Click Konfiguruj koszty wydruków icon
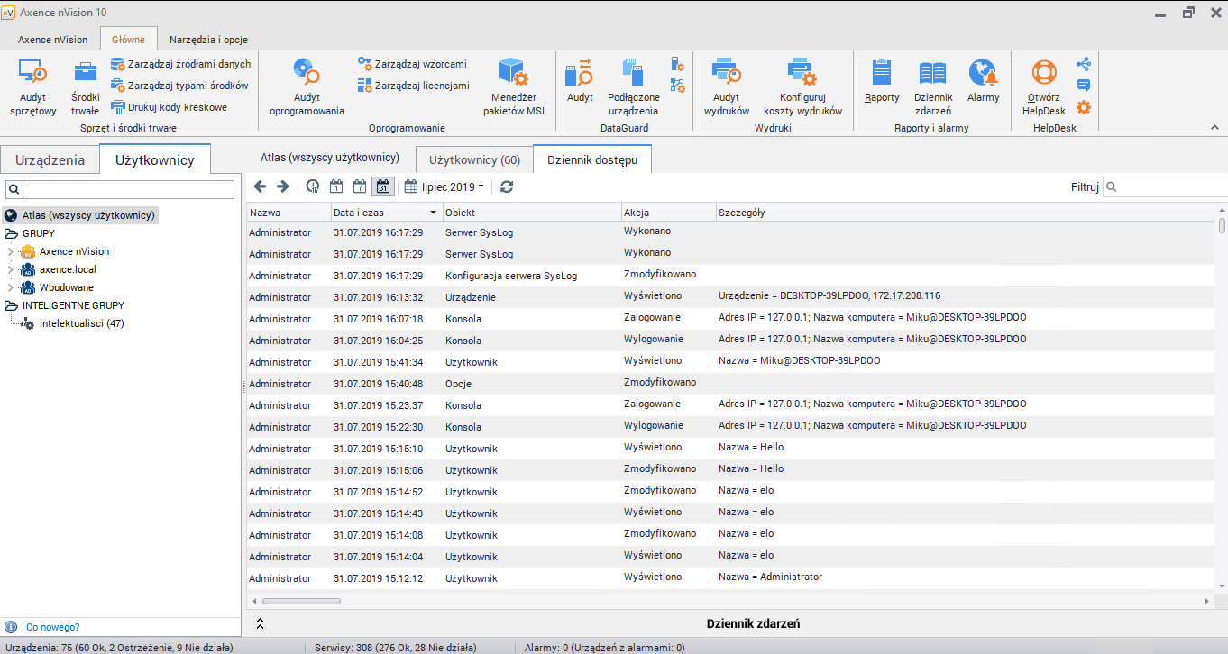1228x654 pixels. click(x=802, y=73)
